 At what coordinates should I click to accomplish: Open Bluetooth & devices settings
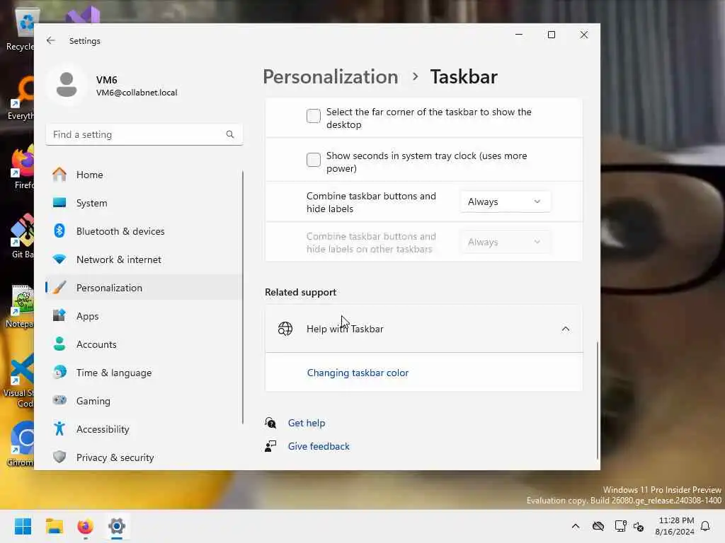pyautogui.click(x=144, y=231)
